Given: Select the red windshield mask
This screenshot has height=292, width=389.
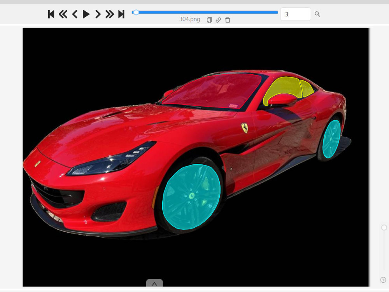Looking at the screenshot, I should click(x=213, y=90).
